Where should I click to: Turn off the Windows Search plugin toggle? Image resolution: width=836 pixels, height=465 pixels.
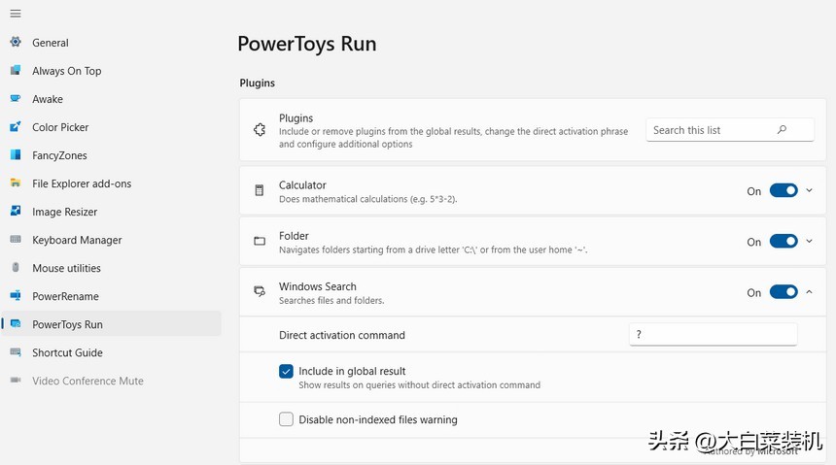tap(784, 292)
